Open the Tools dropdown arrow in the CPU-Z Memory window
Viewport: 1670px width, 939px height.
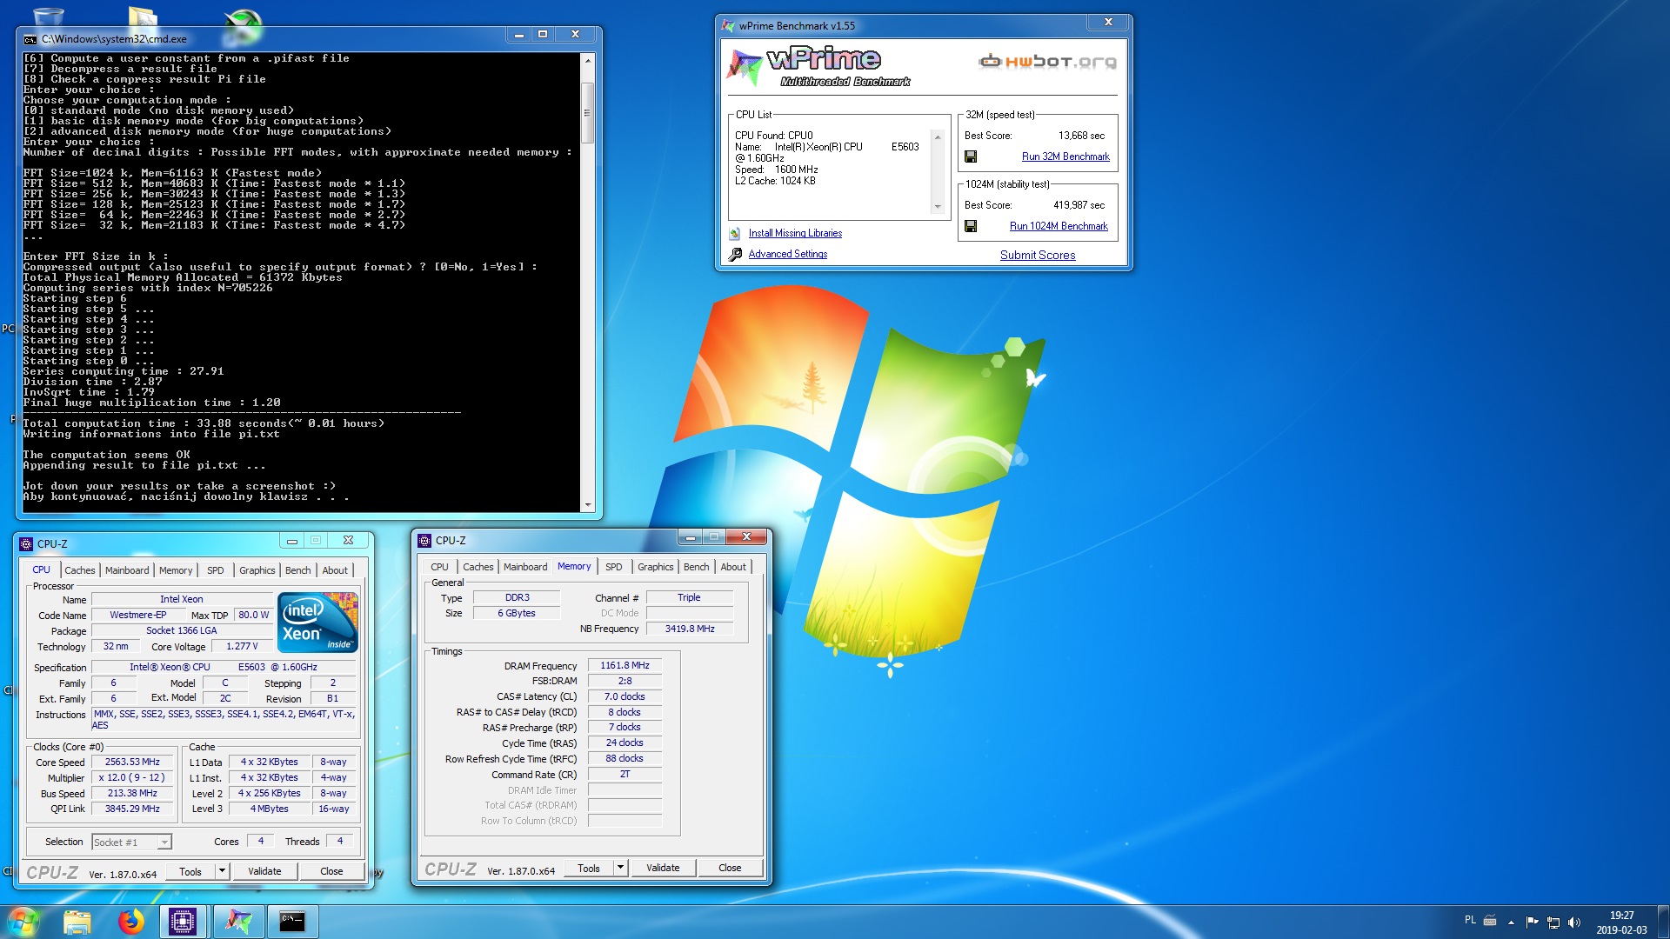pos(620,867)
